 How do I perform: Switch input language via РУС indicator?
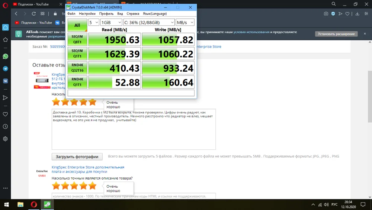coord(334,204)
